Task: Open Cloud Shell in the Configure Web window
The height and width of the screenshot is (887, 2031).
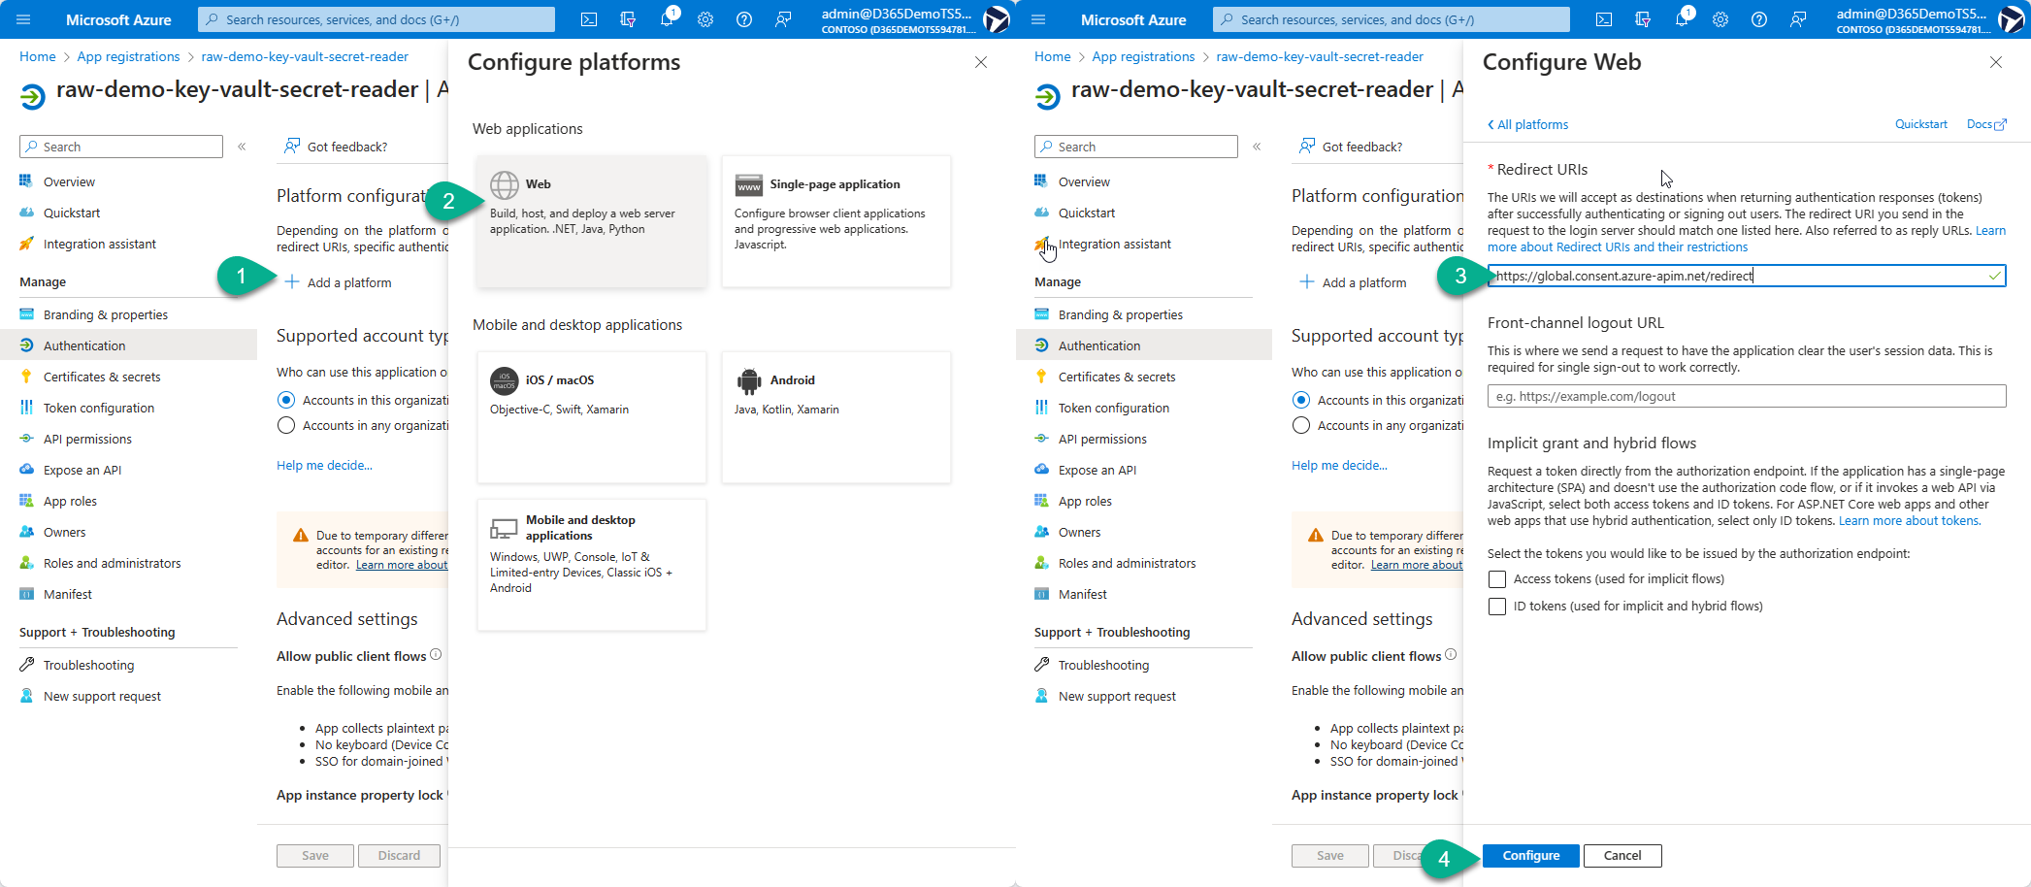Action: 1604,19
